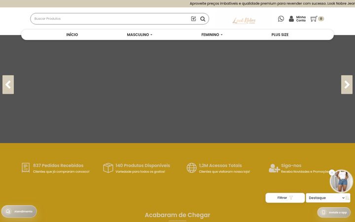355x222 pixels.
Task: Open the Look Nobre logo homepage
Action: pos(244,20)
